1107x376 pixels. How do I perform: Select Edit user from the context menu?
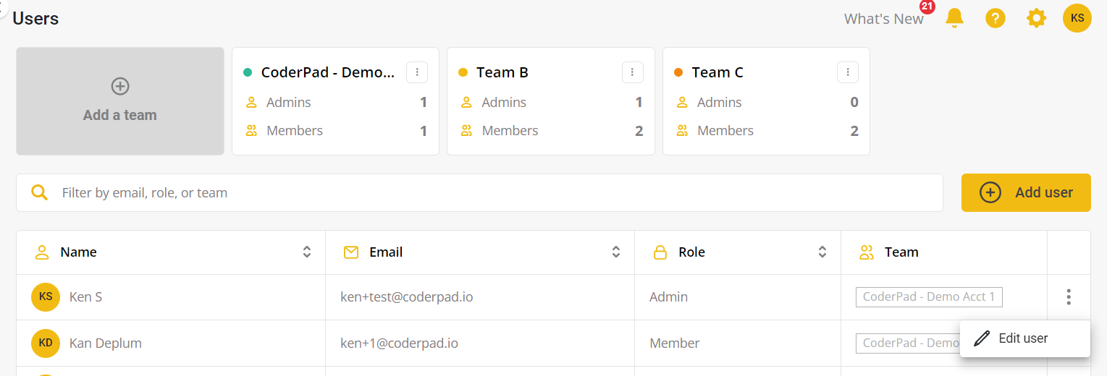[1023, 338]
